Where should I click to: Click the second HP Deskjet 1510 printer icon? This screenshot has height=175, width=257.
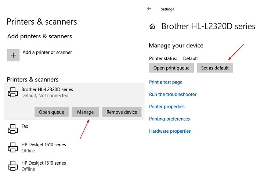click(x=13, y=166)
